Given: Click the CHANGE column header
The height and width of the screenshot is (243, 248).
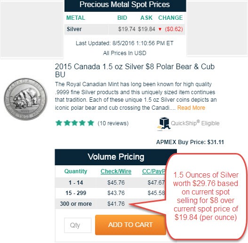Looking at the screenshot, I should pos(170,18).
